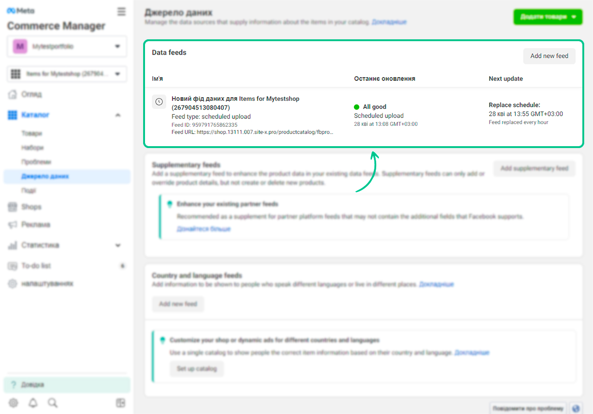Click the Feed URL text
This screenshot has width=593, height=414.
pos(252,132)
